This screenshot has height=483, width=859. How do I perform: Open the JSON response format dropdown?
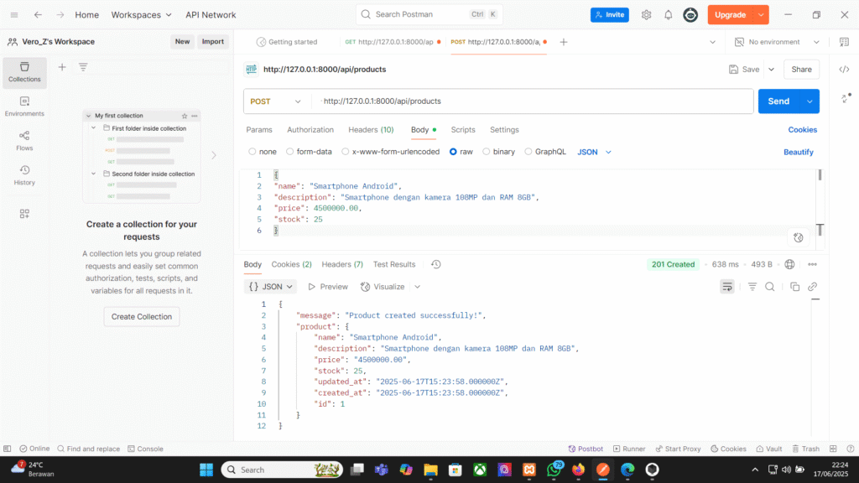[271, 287]
